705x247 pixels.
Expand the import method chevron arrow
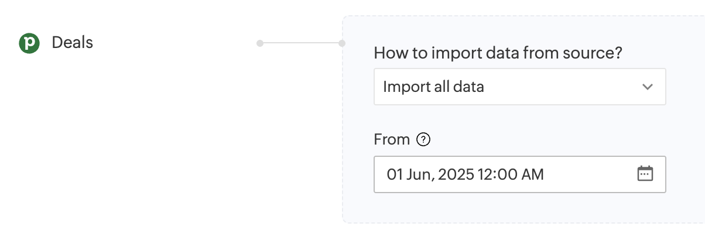[x=647, y=87]
